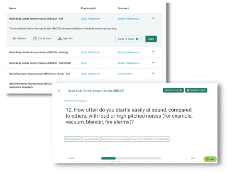Click the Auditory Processing section label

pyautogui.click(x=75, y=101)
